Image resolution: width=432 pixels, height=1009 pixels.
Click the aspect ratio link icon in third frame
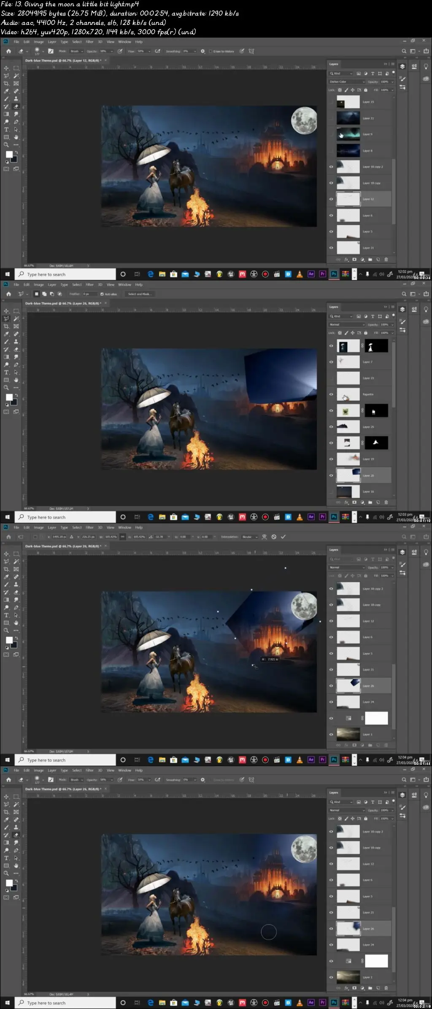click(122, 537)
